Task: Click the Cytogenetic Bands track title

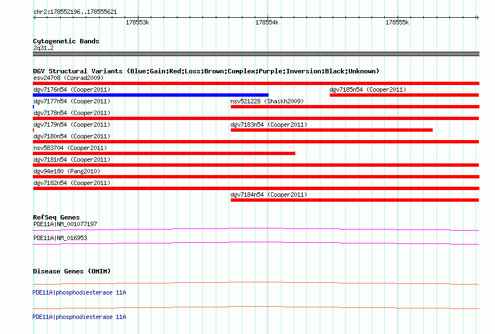Action: [x=66, y=41]
